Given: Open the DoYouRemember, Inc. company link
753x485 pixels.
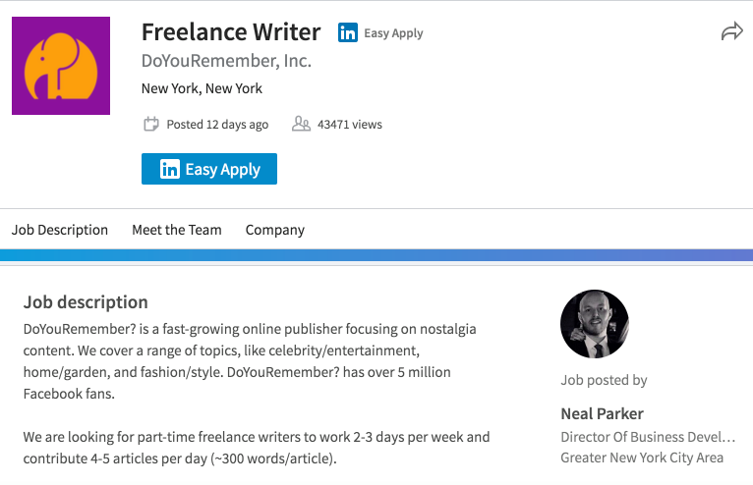Looking at the screenshot, I should point(227,61).
